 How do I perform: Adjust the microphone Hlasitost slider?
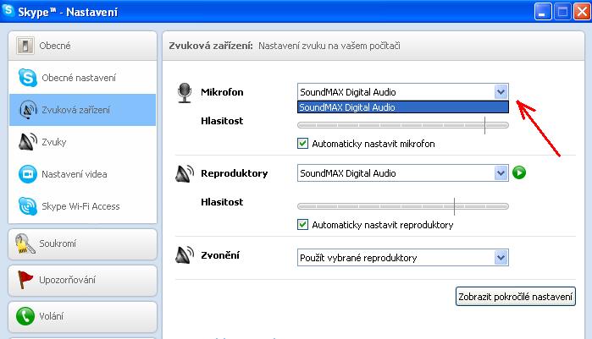point(403,125)
